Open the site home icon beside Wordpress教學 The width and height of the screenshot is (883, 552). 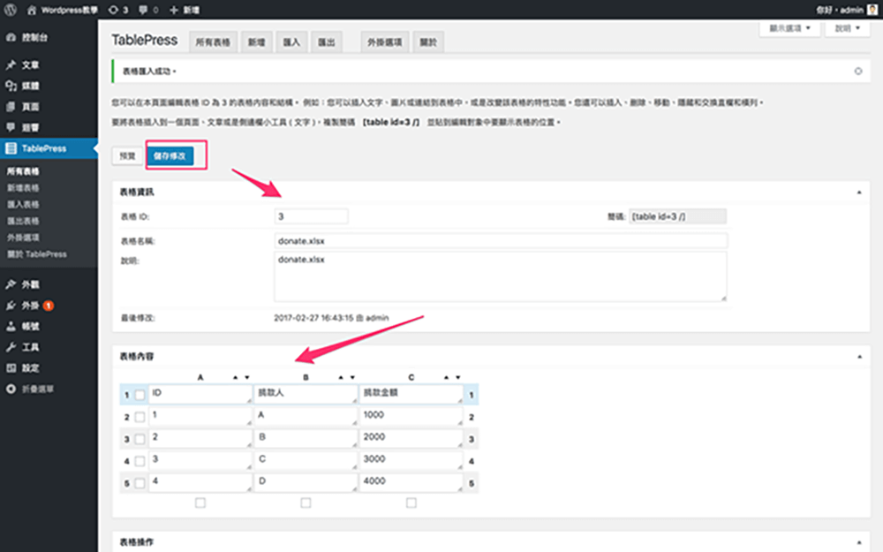[32, 10]
